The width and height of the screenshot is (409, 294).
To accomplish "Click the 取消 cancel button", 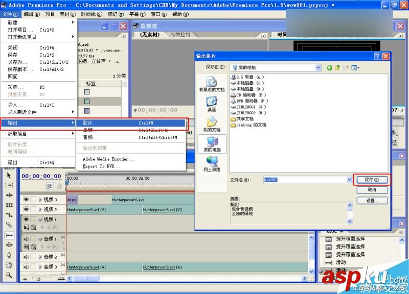I will pyautogui.click(x=372, y=190).
